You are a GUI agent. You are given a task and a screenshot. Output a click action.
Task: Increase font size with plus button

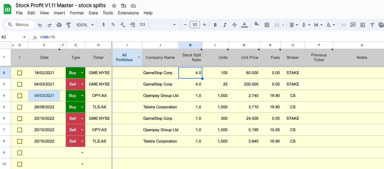click(204, 25)
